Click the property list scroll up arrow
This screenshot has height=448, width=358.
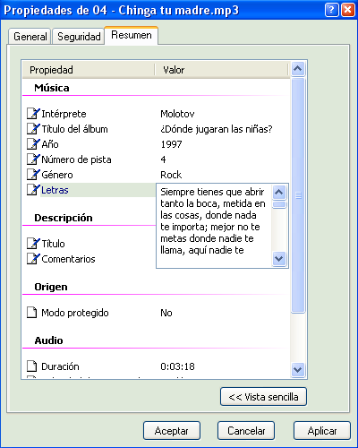[x=298, y=69]
